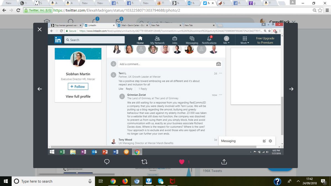Switch to Top Iranian general tab

coord(66,25)
